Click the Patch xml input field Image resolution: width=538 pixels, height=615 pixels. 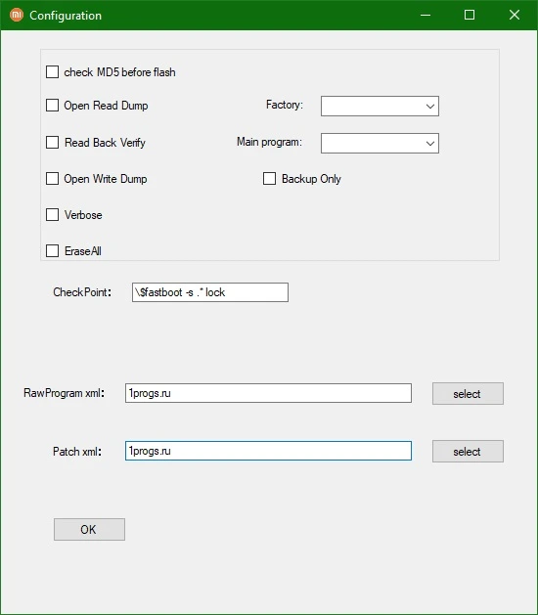click(268, 451)
